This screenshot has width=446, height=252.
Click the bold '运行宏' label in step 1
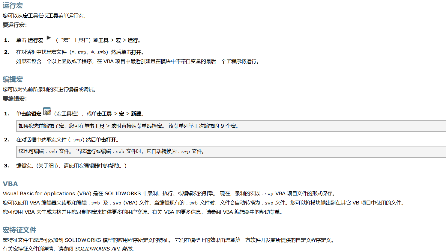point(36,40)
